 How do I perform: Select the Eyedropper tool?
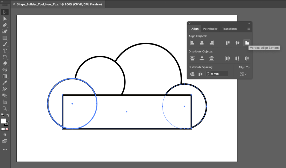click(4, 82)
